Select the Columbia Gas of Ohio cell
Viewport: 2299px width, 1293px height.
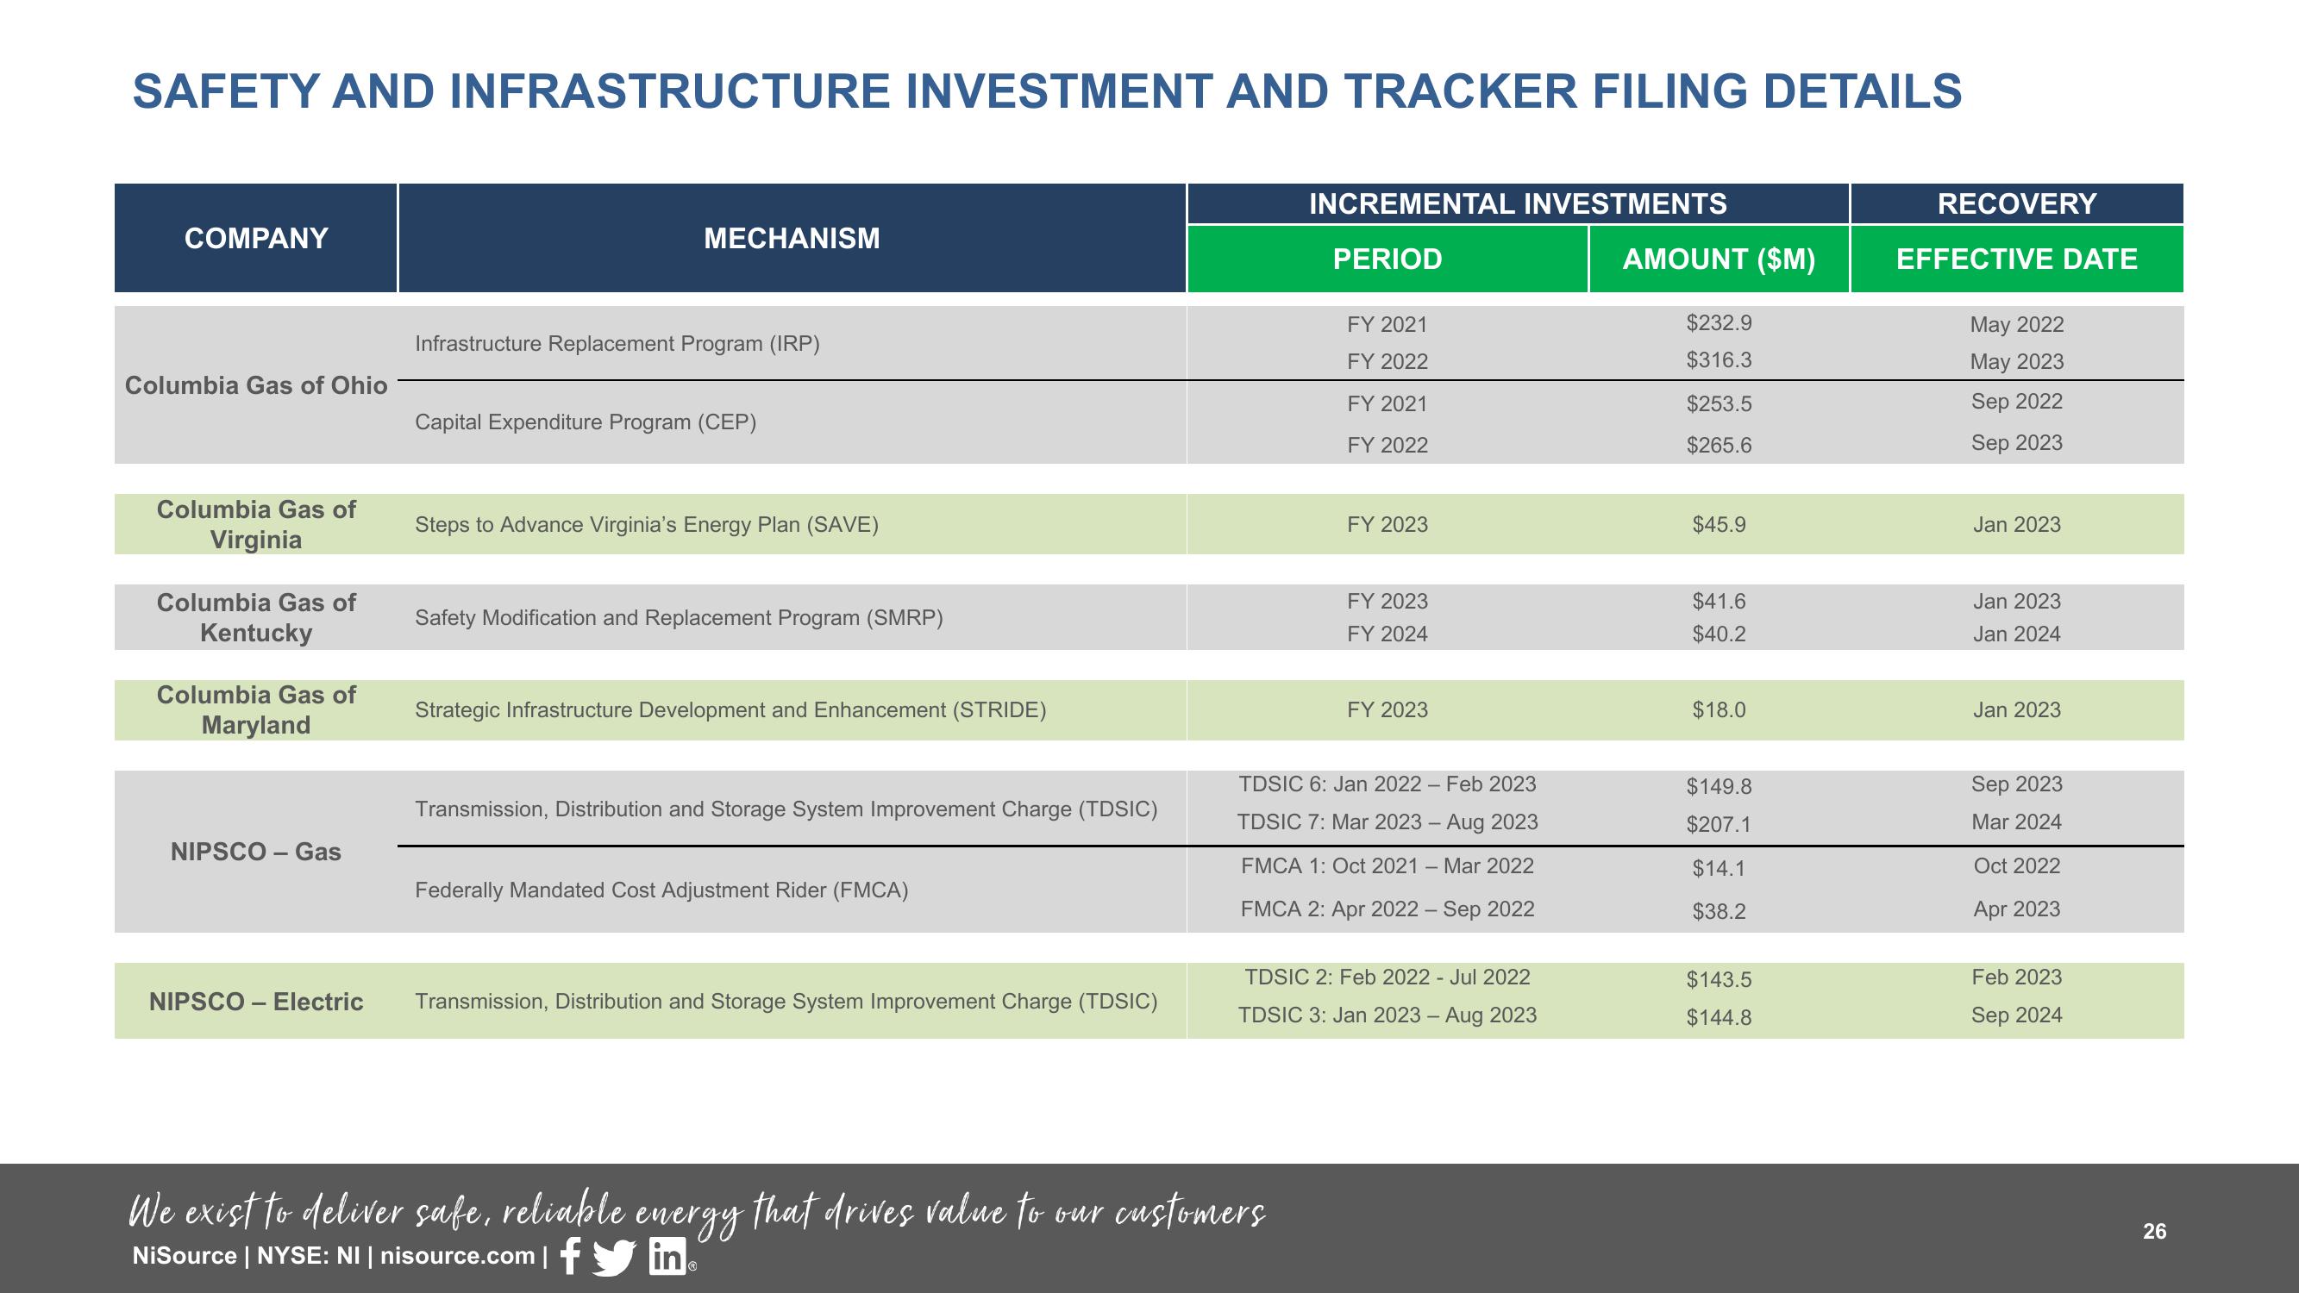256,385
